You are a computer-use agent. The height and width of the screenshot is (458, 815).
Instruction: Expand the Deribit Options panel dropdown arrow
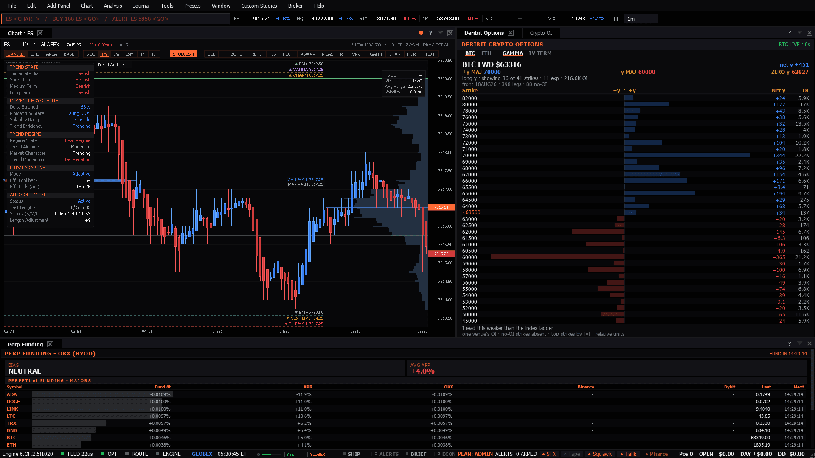coord(799,33)
